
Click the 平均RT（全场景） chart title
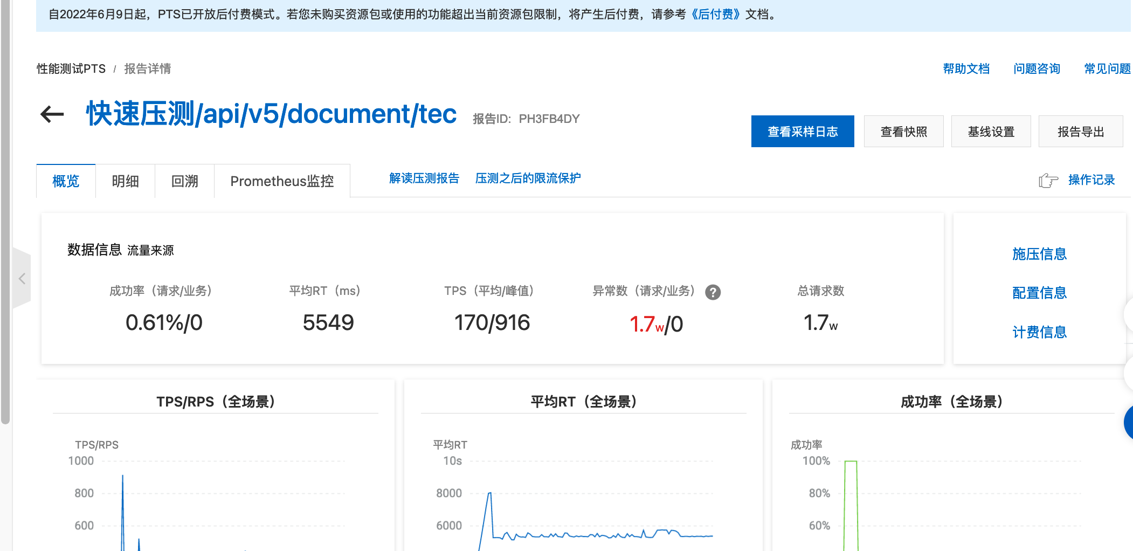(584, 402)
